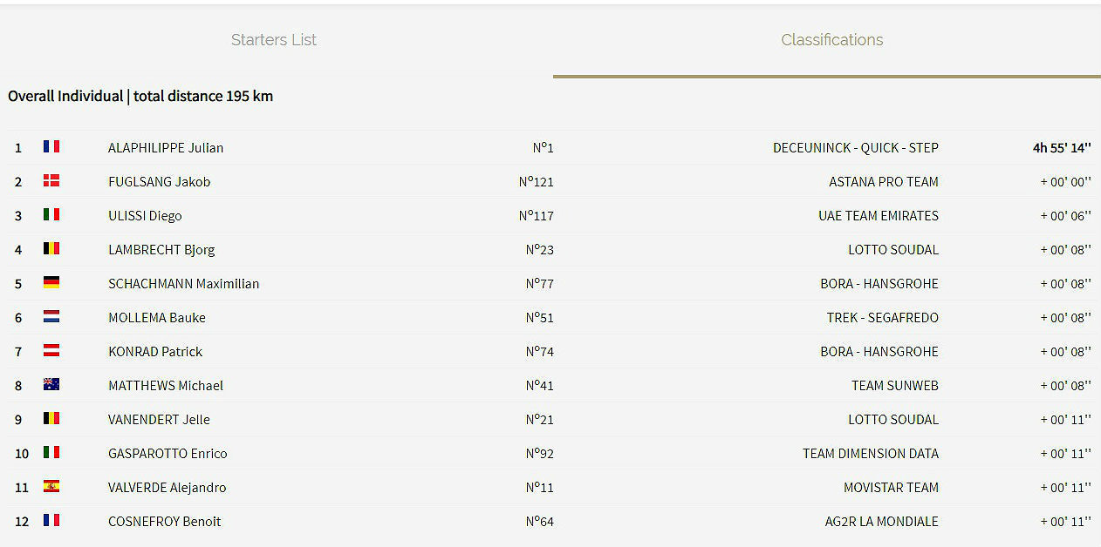Click the Dutch flag beside Mollema
1101x547 pixels.
51,316
